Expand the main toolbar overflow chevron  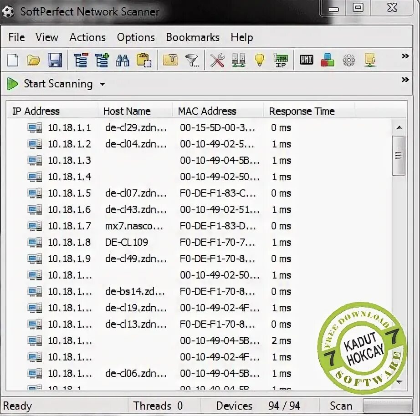(x=405, y=56)
